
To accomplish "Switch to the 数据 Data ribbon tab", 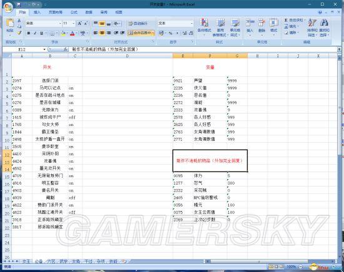I will [89, 12].
